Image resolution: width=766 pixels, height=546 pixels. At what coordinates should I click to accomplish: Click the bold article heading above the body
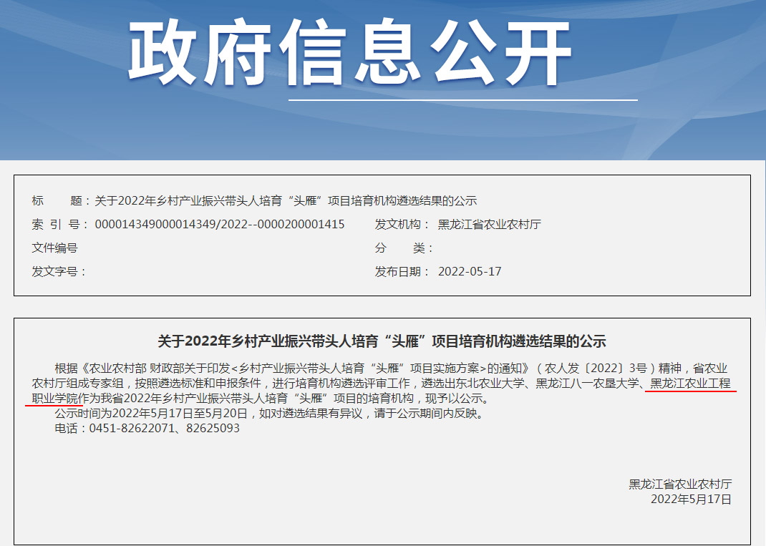(382, 341)
